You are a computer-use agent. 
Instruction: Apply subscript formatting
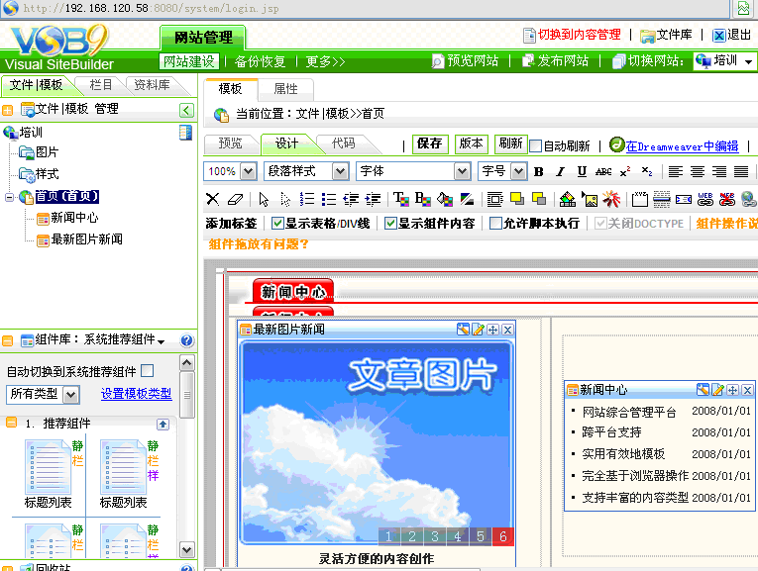point(647,171)
